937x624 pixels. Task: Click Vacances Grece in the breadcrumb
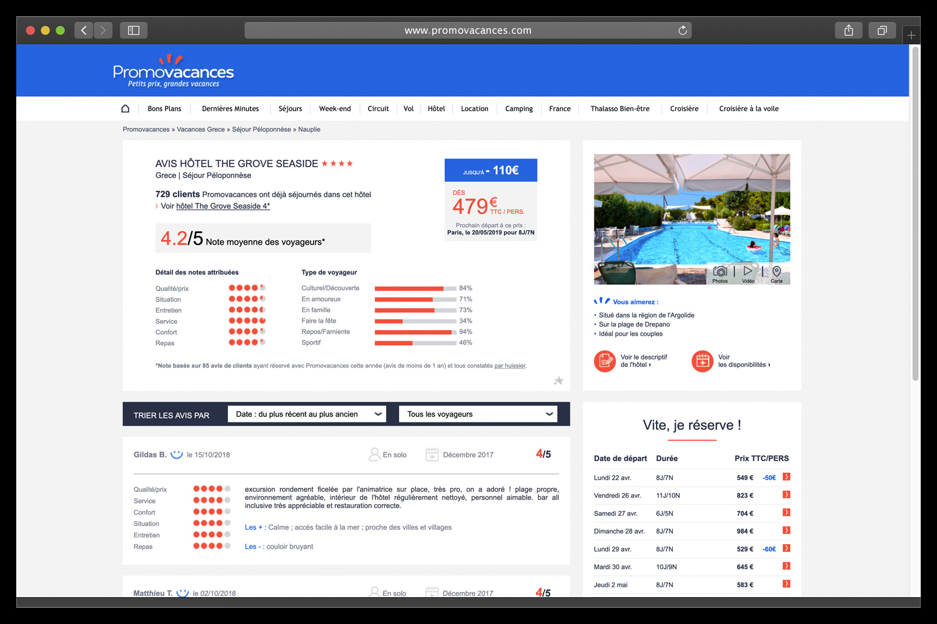(x=201, y=130)
